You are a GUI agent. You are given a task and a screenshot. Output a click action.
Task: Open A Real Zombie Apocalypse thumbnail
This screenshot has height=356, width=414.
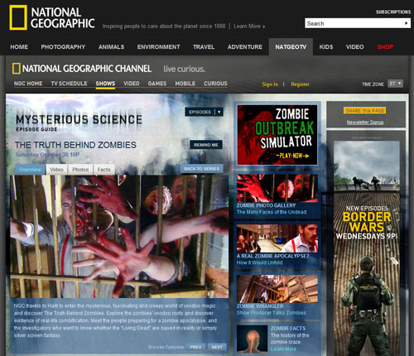[x=277, y=238]
